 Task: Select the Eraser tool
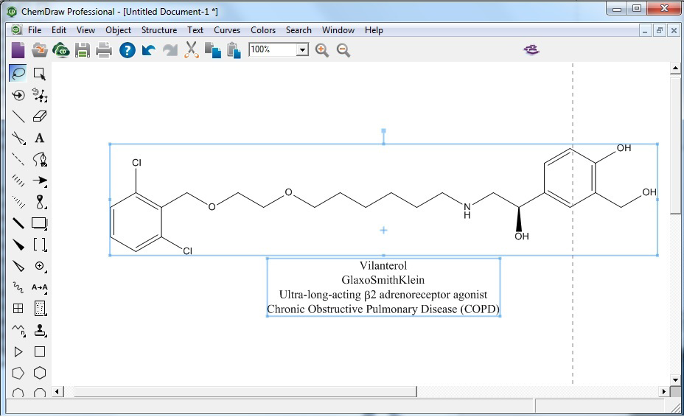[x=40, y=116]
